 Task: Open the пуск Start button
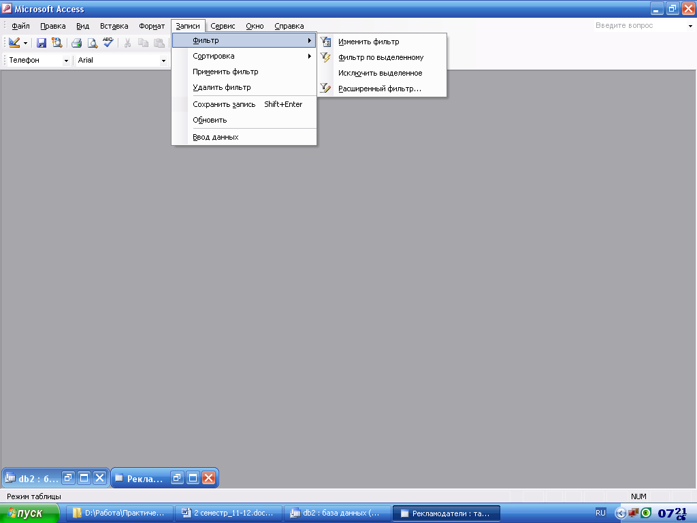(29, 513)
